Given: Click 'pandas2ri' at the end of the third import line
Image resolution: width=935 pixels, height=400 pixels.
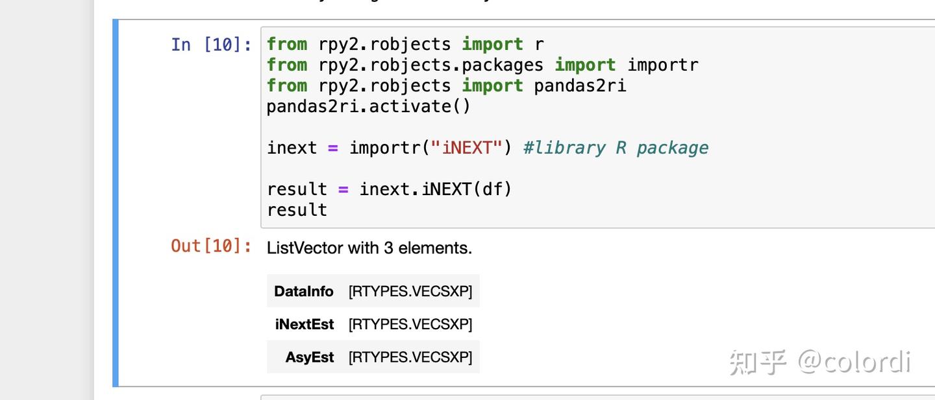Looking at the screenshot, I should [x=580, y=86].
